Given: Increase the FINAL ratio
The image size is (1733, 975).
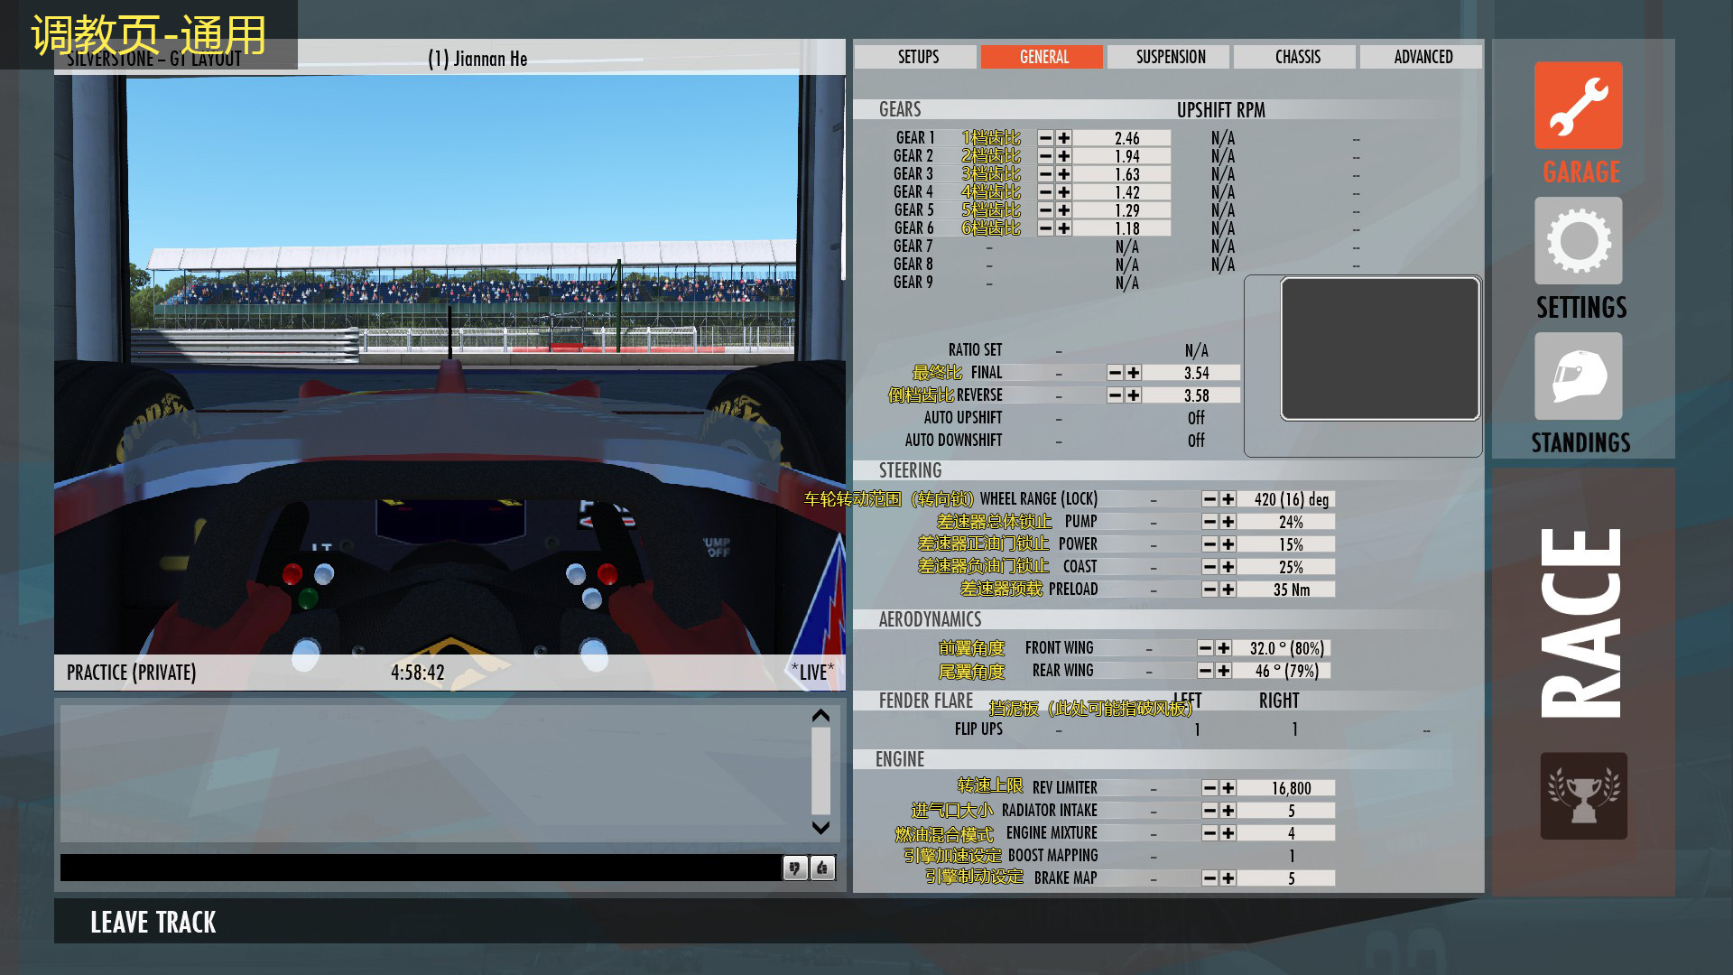Looking at the screenshot, I should (1134, 373).
